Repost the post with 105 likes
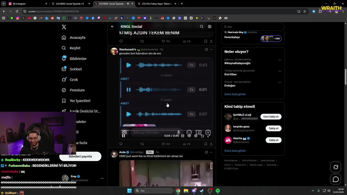 point(142,41)
